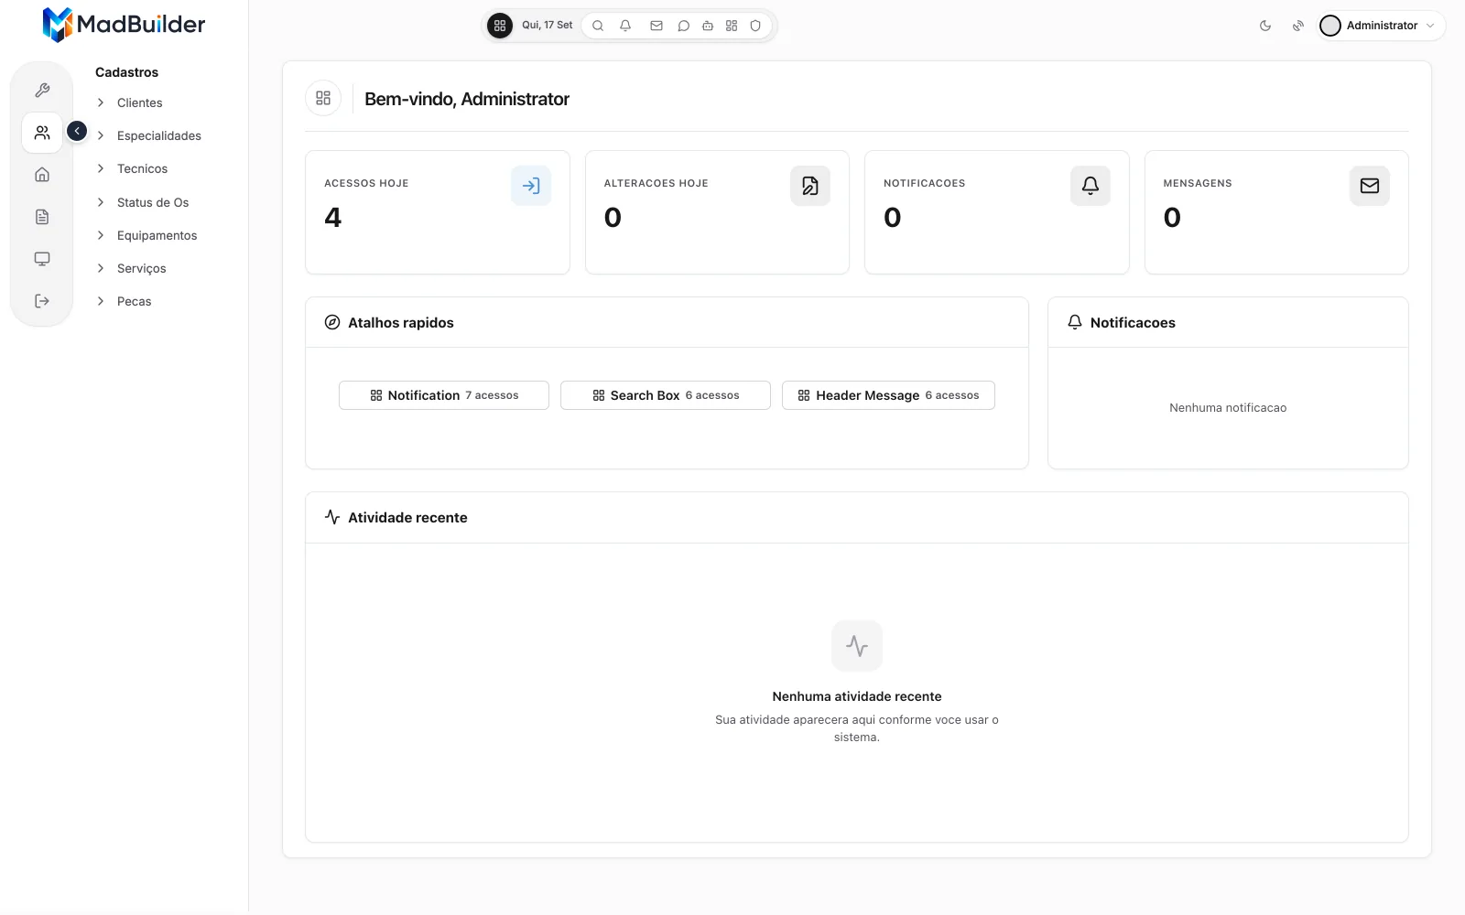Click the file edit icon on Alteracoes Hoje card
This screenshot has height=915, width=1465.
tap(810, 186)
